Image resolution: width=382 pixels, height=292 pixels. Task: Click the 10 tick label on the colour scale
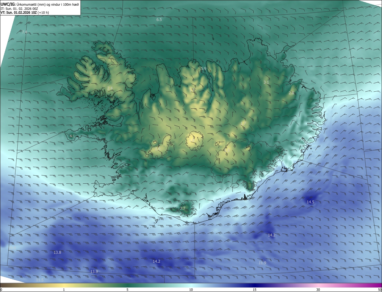191,290
